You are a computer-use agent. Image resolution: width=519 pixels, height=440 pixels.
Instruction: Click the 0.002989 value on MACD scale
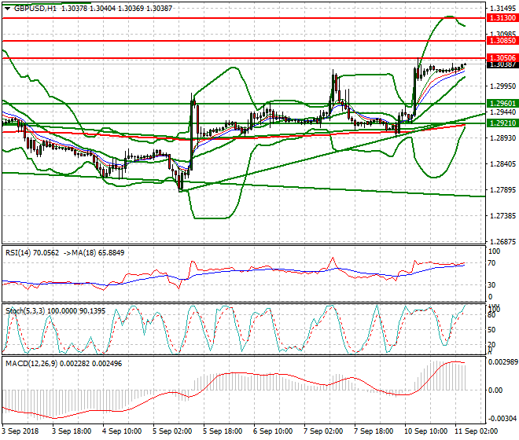pos(502,362)
